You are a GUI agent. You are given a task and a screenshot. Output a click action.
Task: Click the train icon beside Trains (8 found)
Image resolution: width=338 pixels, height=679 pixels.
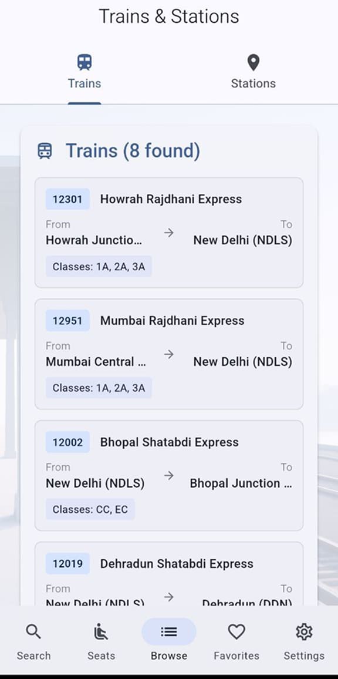(x=46, y=150)
